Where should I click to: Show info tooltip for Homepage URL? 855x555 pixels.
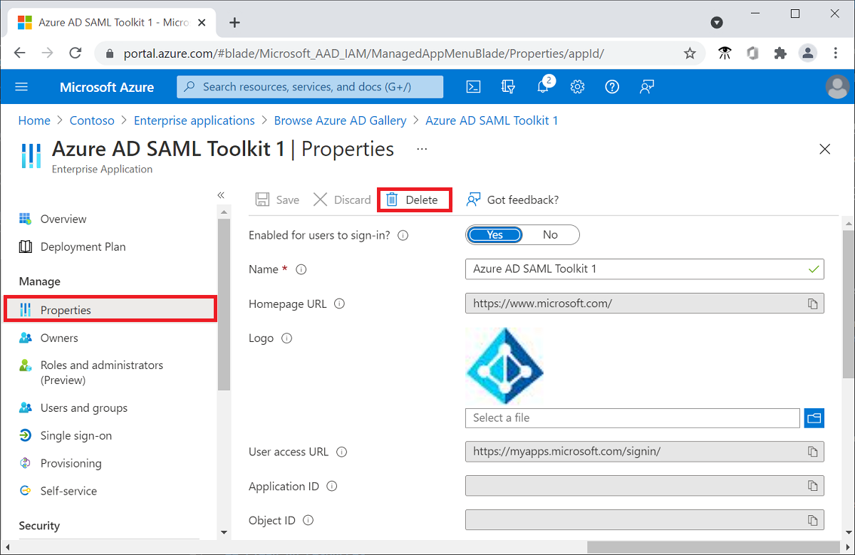(x=339, y=304)
